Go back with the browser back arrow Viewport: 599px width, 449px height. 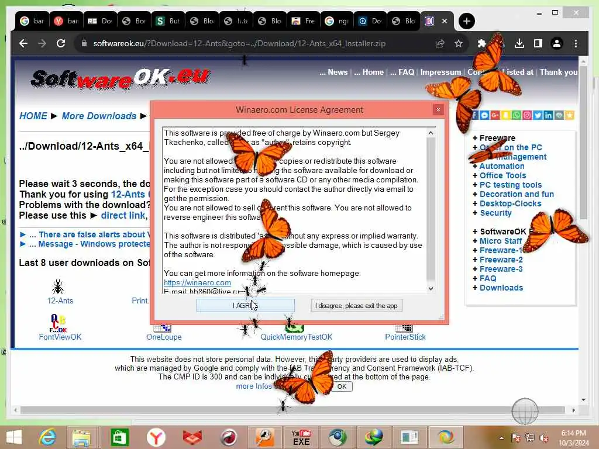(23, 43)
